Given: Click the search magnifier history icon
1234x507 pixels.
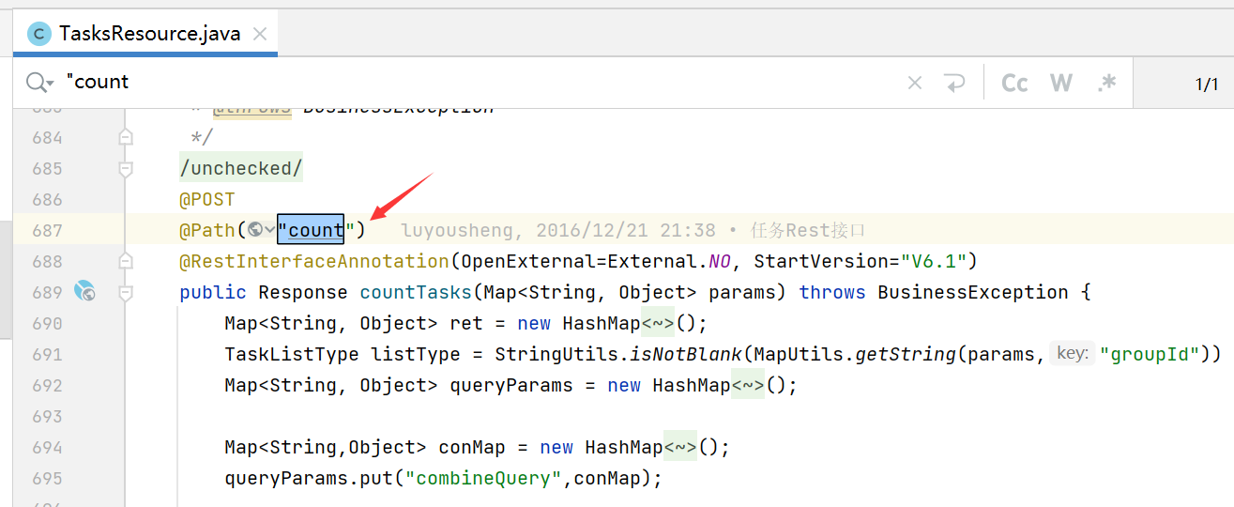Looking at the screenshot, I should click(39, 83).
